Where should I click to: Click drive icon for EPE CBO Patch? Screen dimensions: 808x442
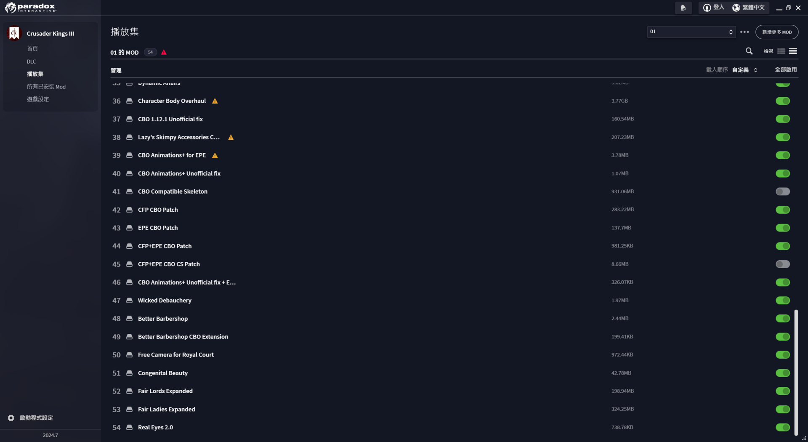[130, 228]
